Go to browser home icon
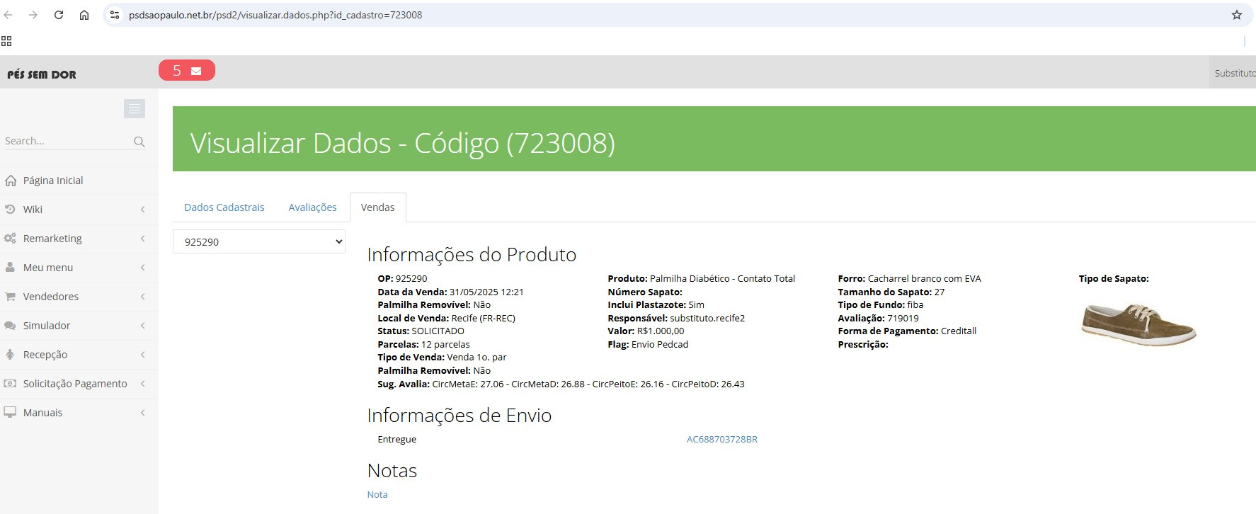Viewport: 1256px width, 514px height. coord(84,15)
